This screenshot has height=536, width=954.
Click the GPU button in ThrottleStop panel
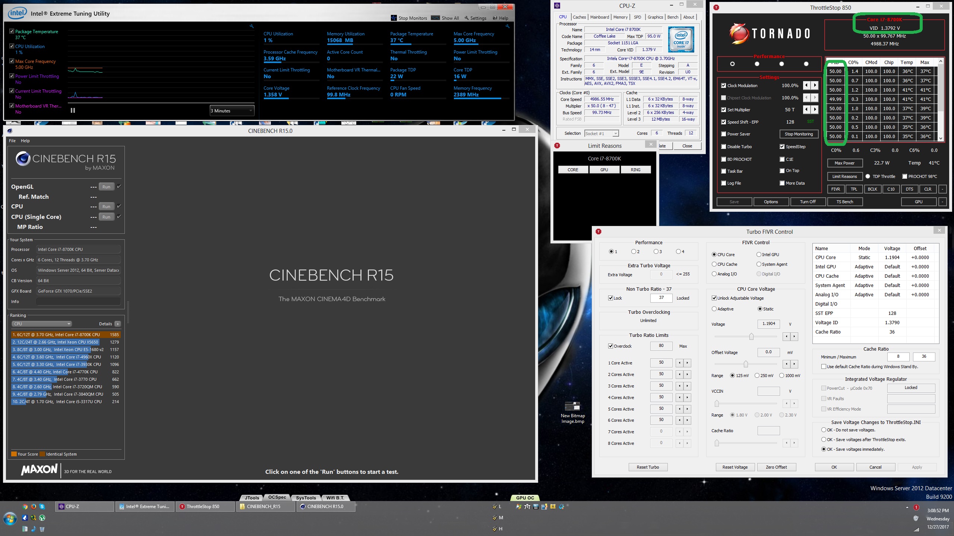(919, 201)
